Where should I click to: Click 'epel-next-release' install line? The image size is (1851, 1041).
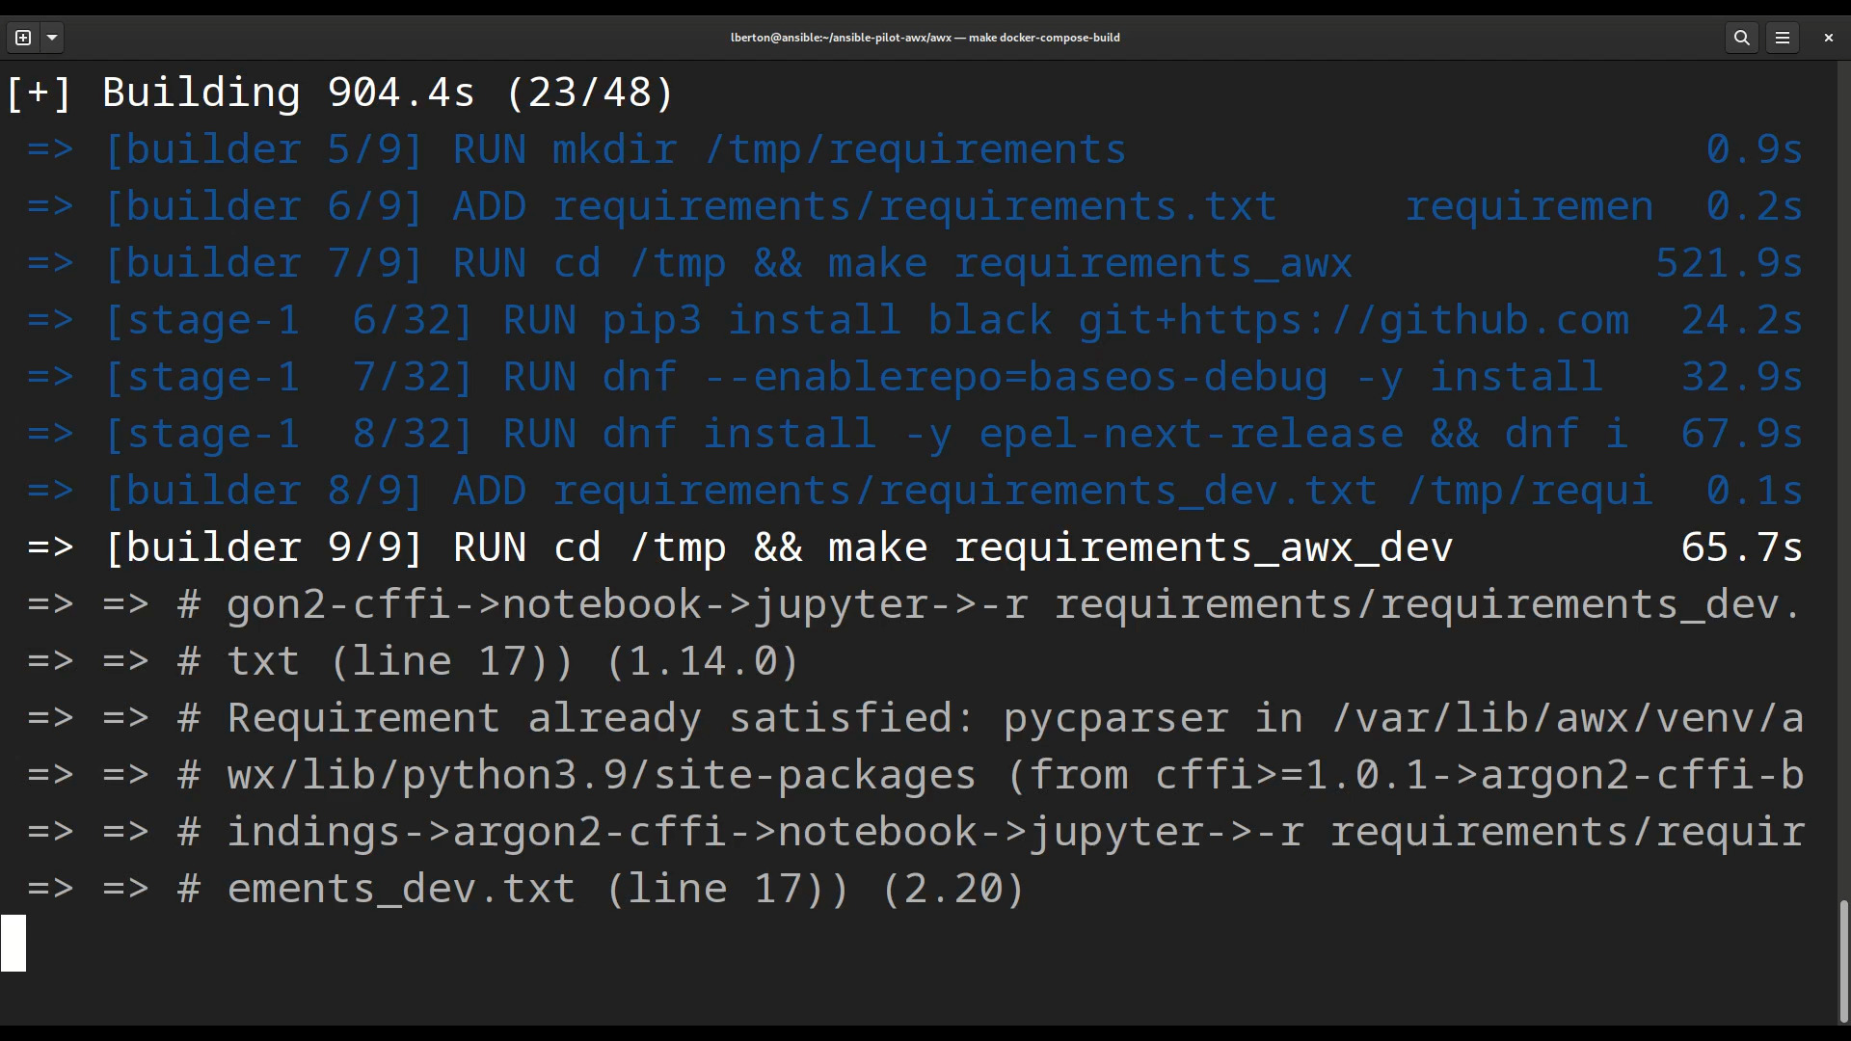[914, 434]
